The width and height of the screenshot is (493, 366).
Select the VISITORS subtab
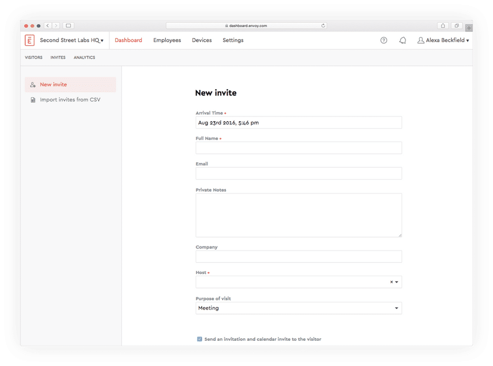34,57
